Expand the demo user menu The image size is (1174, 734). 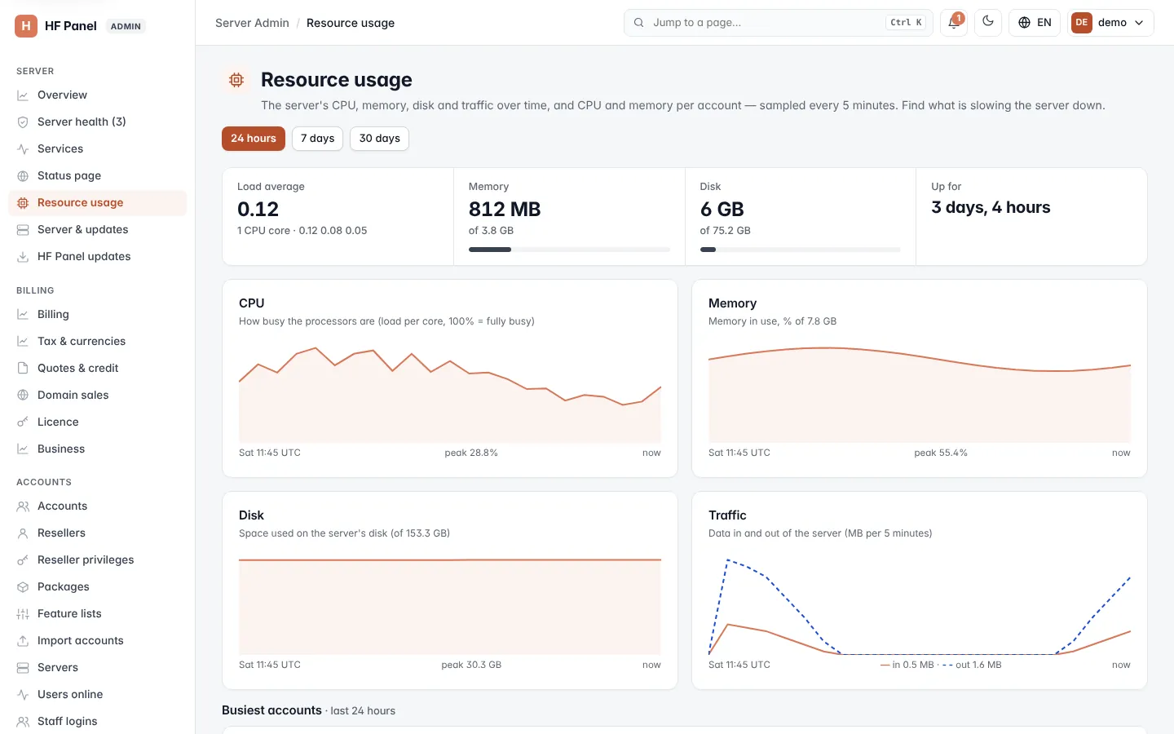point(1110,23)
